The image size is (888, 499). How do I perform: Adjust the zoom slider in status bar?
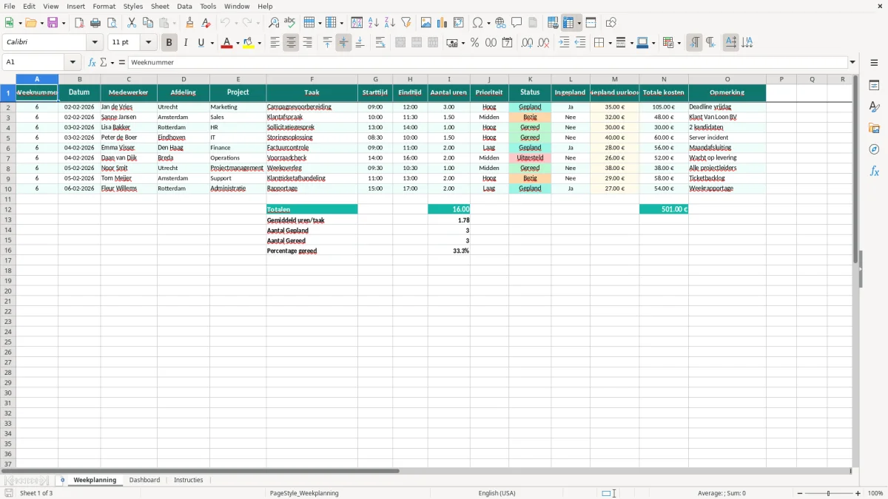[x=829, y=493]
